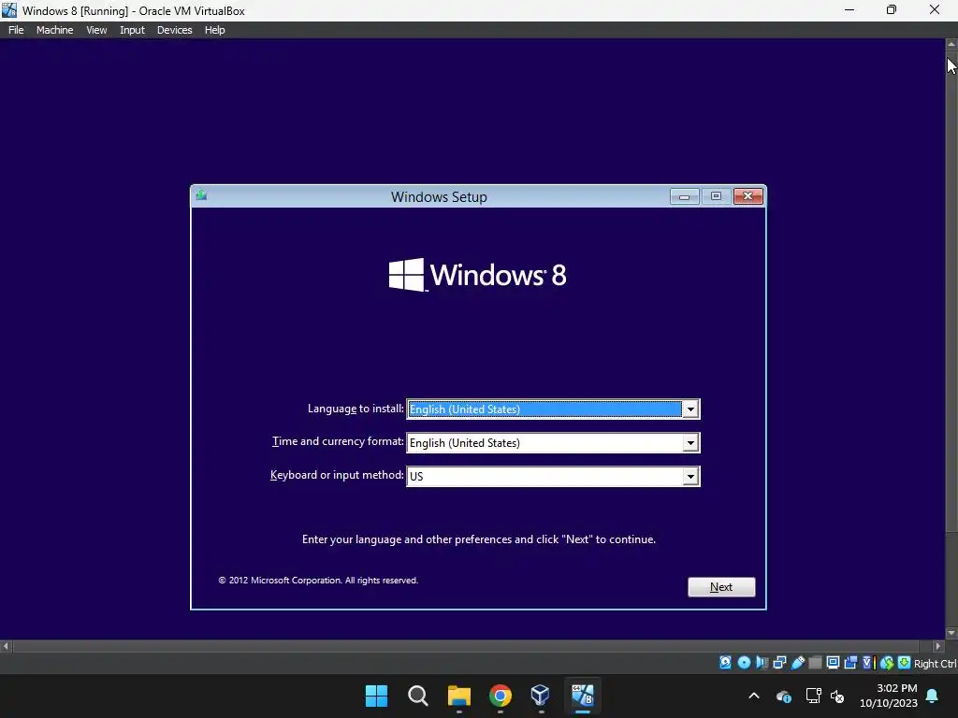Click Next to continue Windows Setup

(721, 587)
